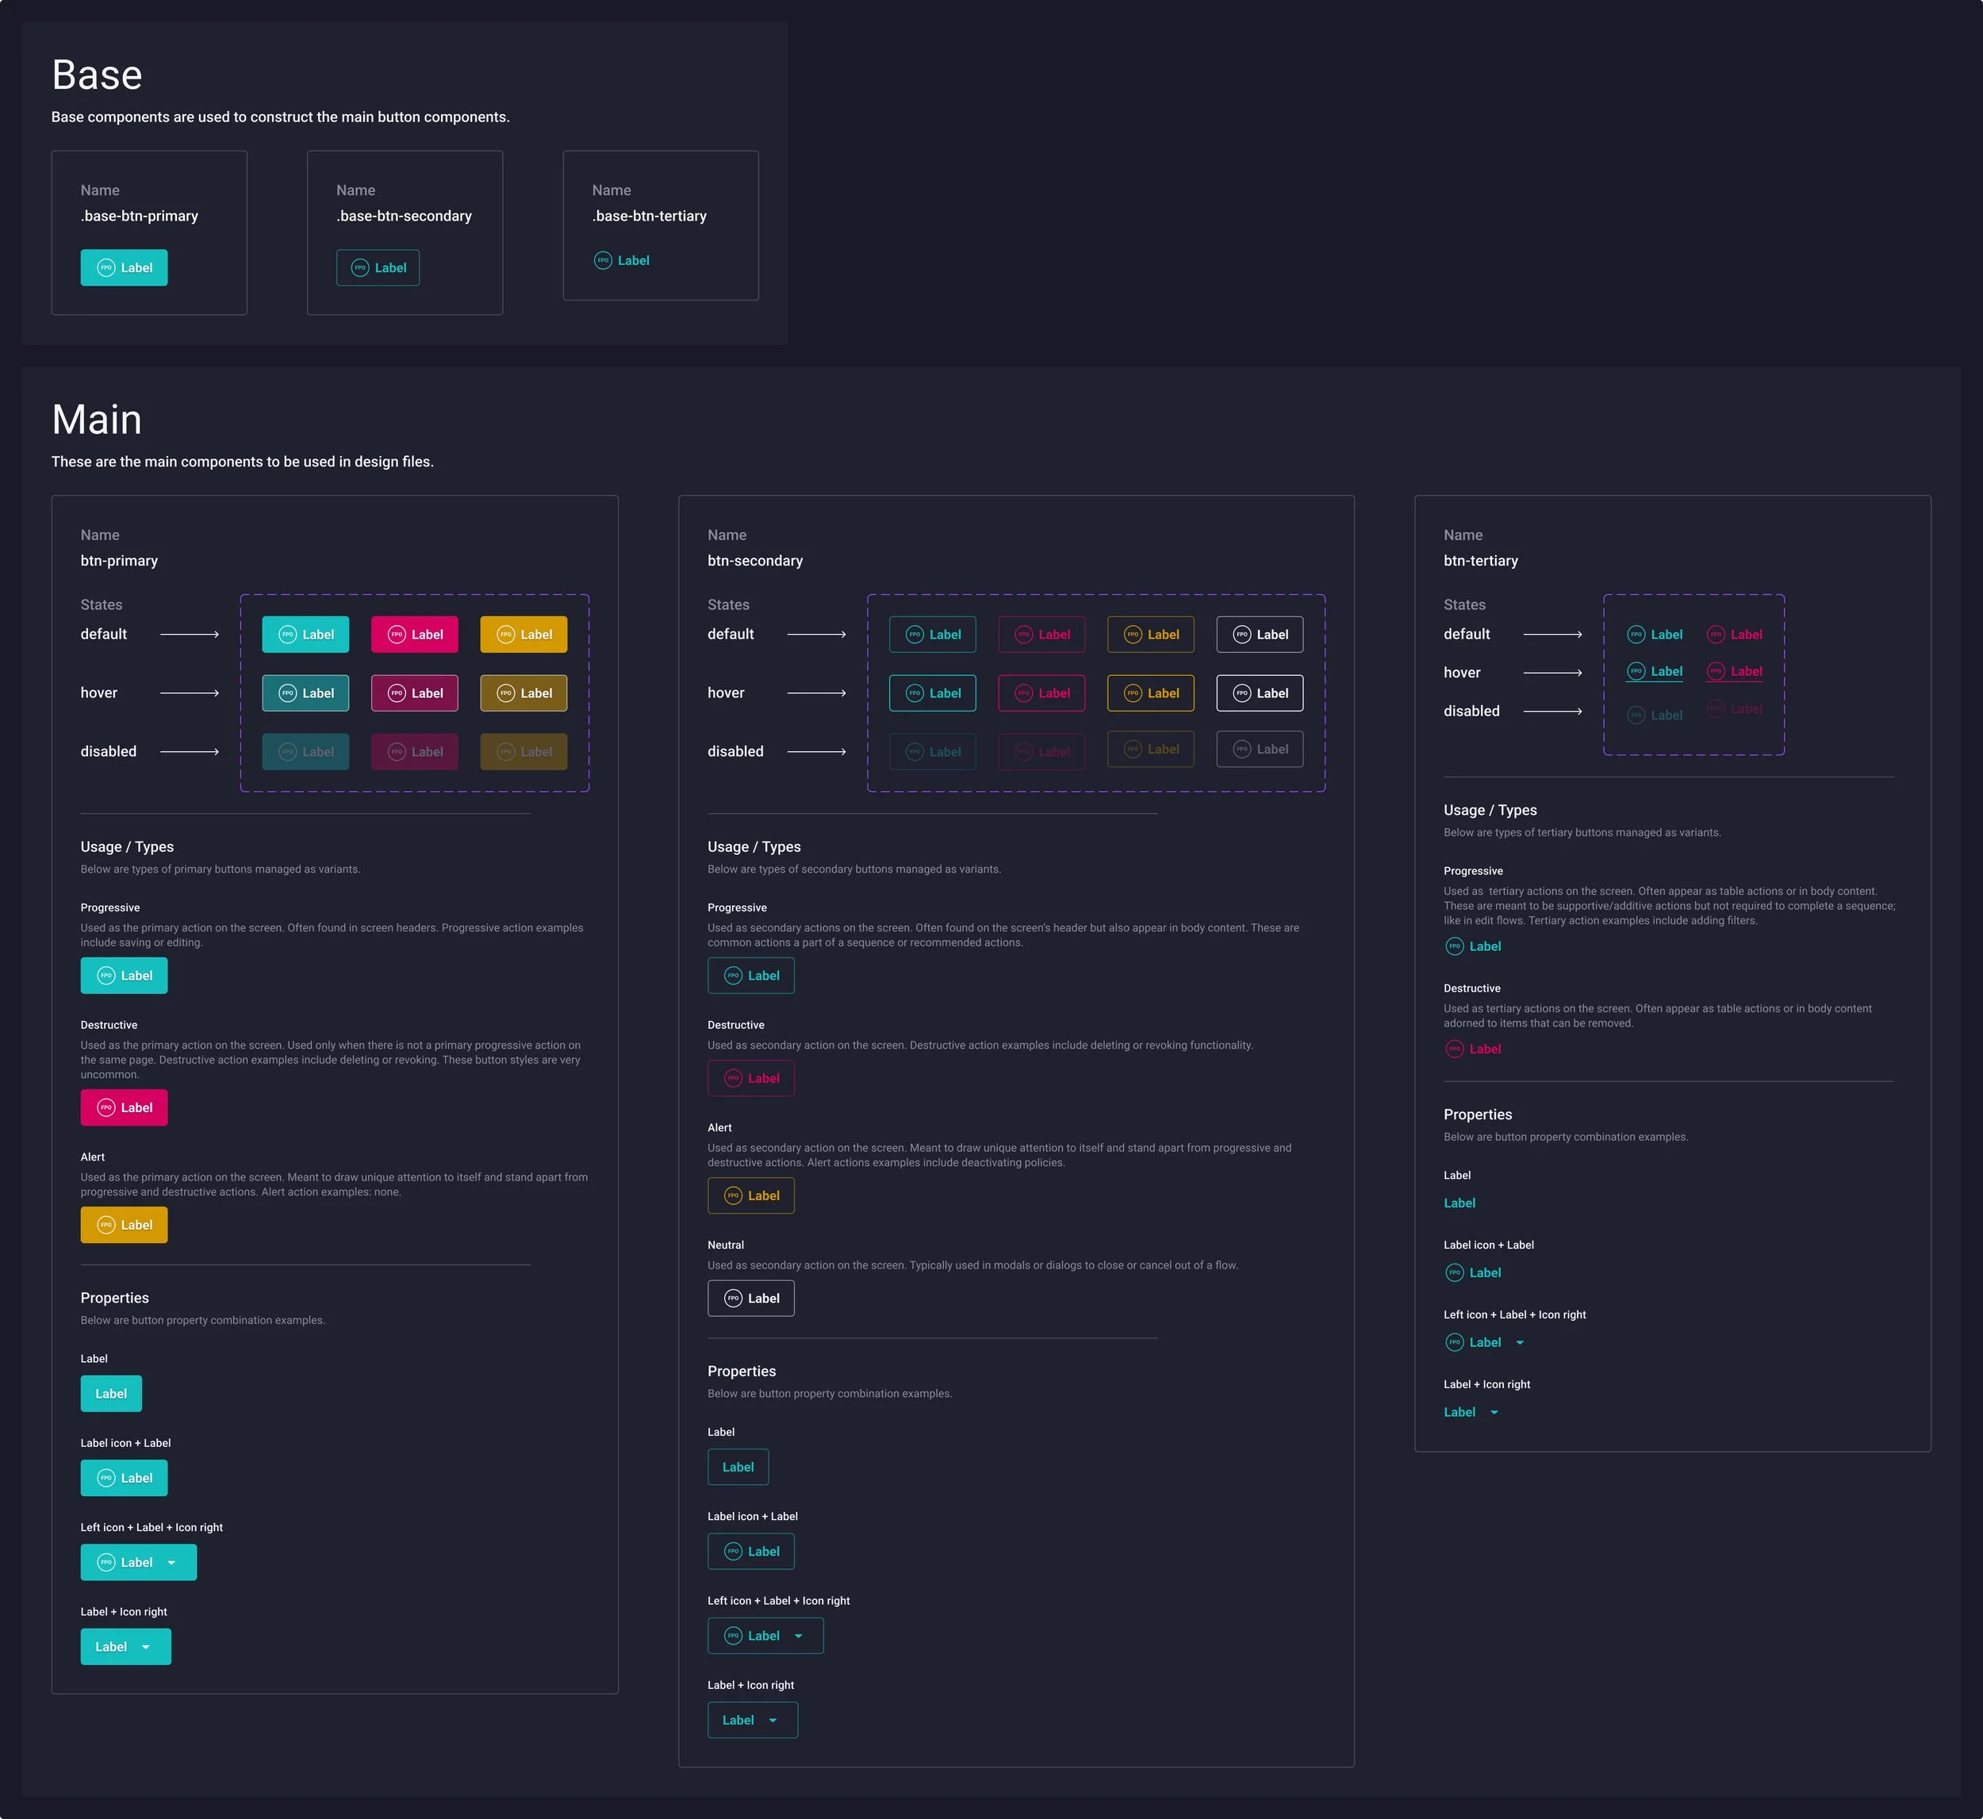Image resolution: width=1983 pixels, height=1819 pixels.
Task: Click the yellow Alert primary usage button
Action: click(x=124, y=1226)
